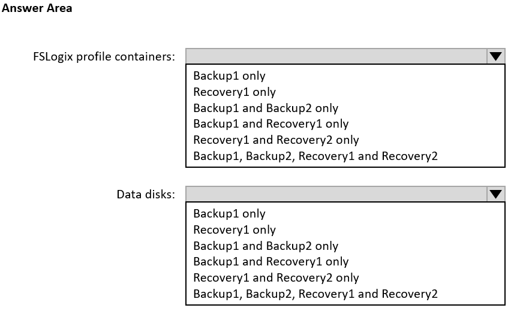The image size is (511, 311).
Task: Choose Backup1 and Backup2 only for Data disks
Action: 266,246
